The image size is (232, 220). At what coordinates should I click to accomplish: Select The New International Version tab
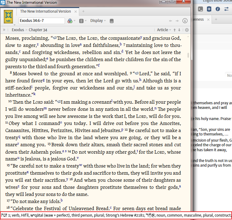coord(45,11)
